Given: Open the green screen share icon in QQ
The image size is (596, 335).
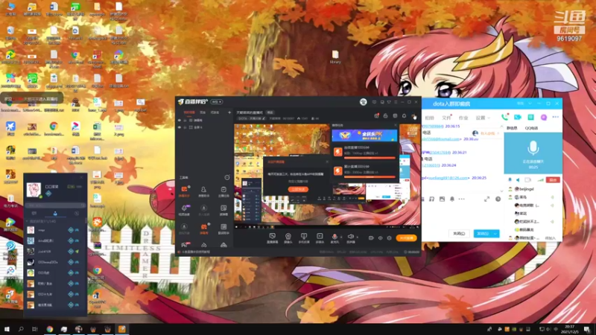Looking at the screenshot, I should 530,117.
